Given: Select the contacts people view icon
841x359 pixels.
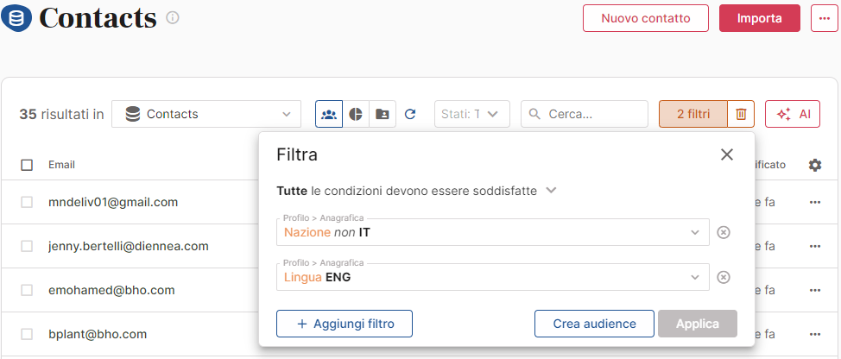Looking at the screenshot, I should [x=329, y=114].
